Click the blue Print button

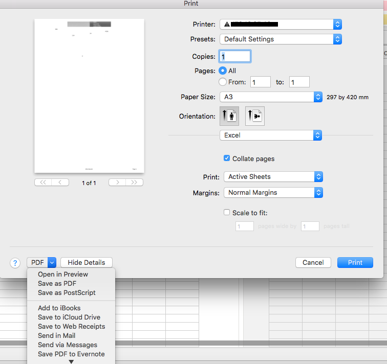pos(355,262)
